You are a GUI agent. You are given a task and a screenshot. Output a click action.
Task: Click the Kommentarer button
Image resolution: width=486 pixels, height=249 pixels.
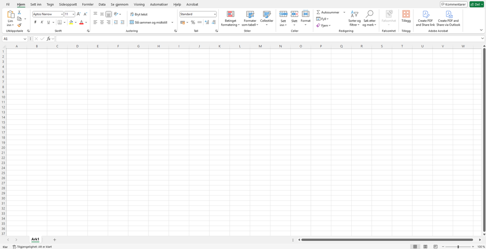pos(453,4)
